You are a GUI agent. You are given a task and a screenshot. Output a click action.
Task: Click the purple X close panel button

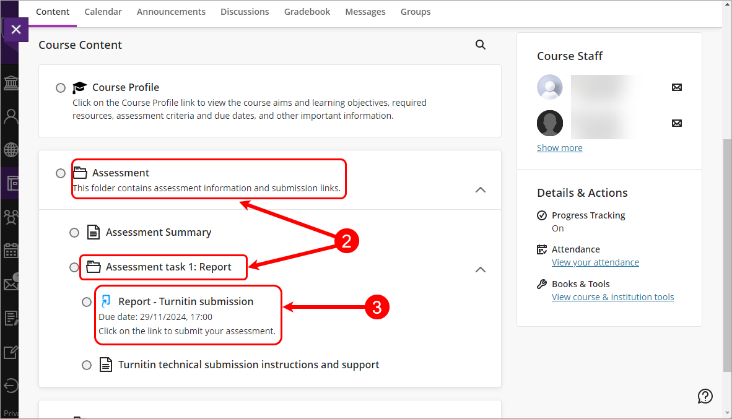(x=16, y=29)
